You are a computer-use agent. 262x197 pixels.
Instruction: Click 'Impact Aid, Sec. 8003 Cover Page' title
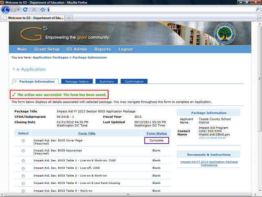coord(58,140)
